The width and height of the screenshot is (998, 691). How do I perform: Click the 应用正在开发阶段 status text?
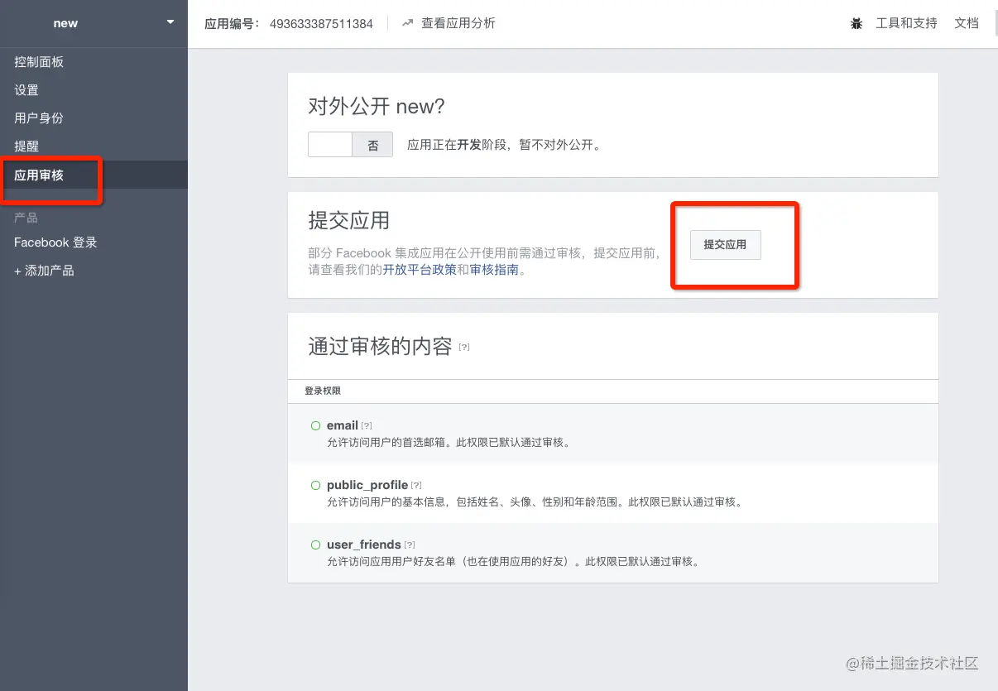504,145
